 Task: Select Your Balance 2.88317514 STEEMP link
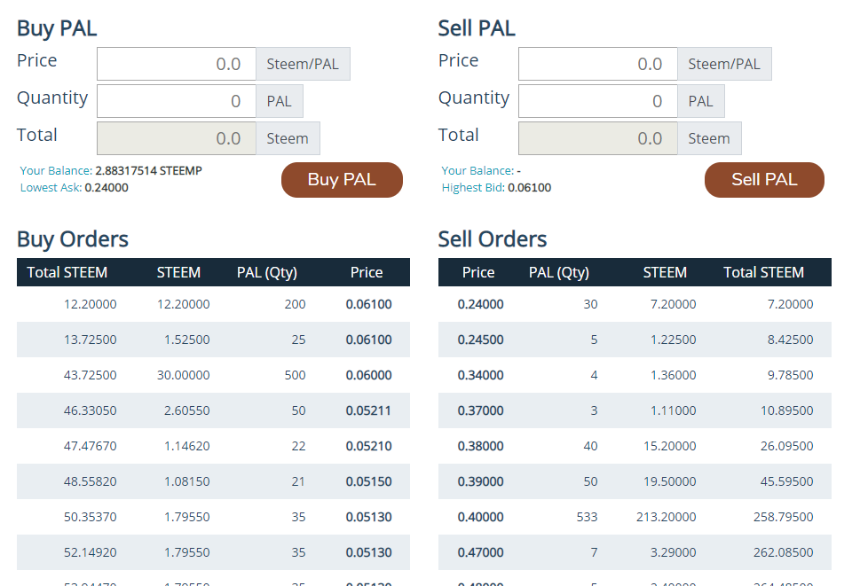pyautogui.click(x=111, y=171)
